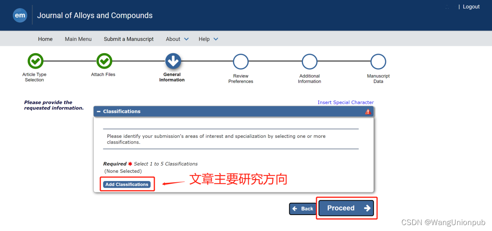Select the Additional Information step circle

(x=309, y=62)
